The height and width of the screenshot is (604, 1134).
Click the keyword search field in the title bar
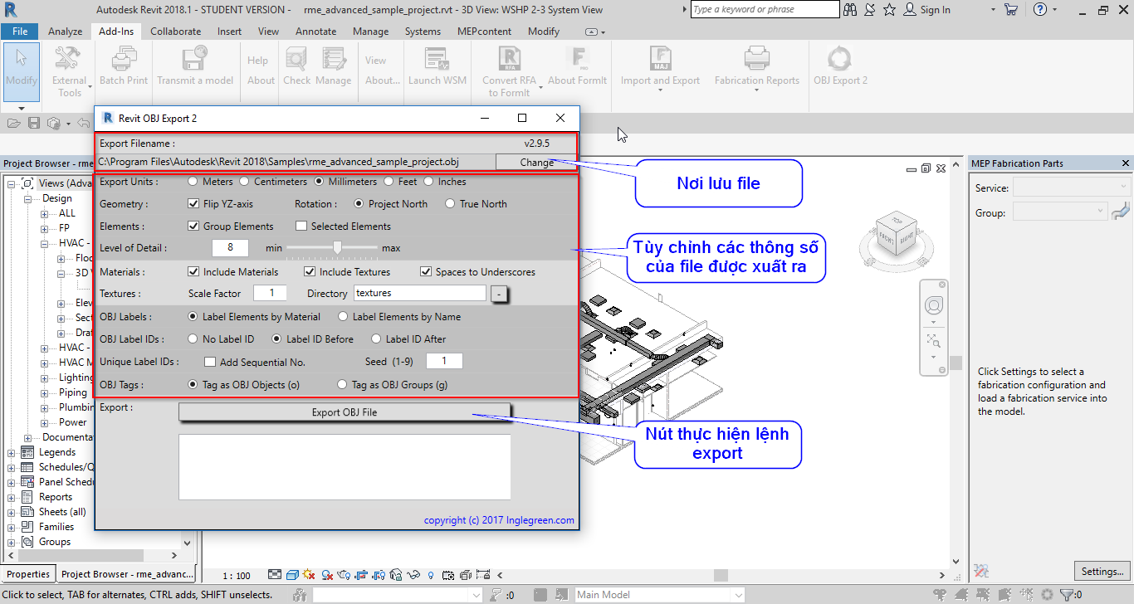764,9
